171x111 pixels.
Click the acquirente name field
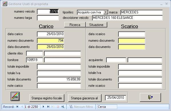145,60
